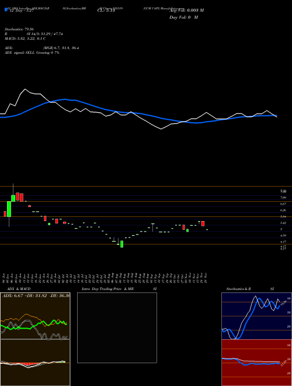
Task: Click the 'Stochastics: 79.56' reading
Action: tap(19, 29)
